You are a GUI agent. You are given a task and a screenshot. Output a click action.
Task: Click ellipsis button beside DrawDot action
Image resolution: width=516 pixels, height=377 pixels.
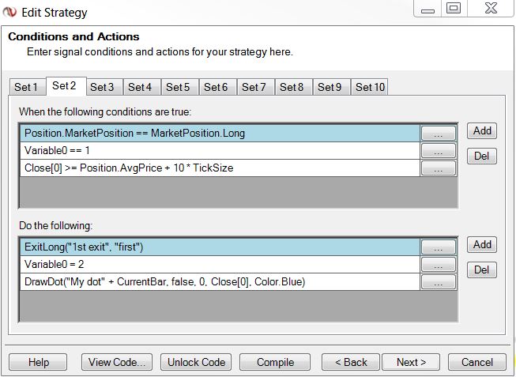click(439, 282)
